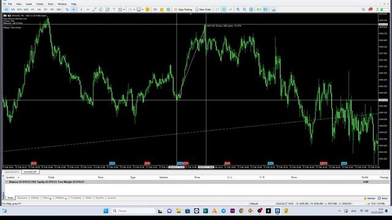Select the M5 timeframe button
Viewport: 392px width, 220px height.
pyautogui.click(x=13, y=10)
